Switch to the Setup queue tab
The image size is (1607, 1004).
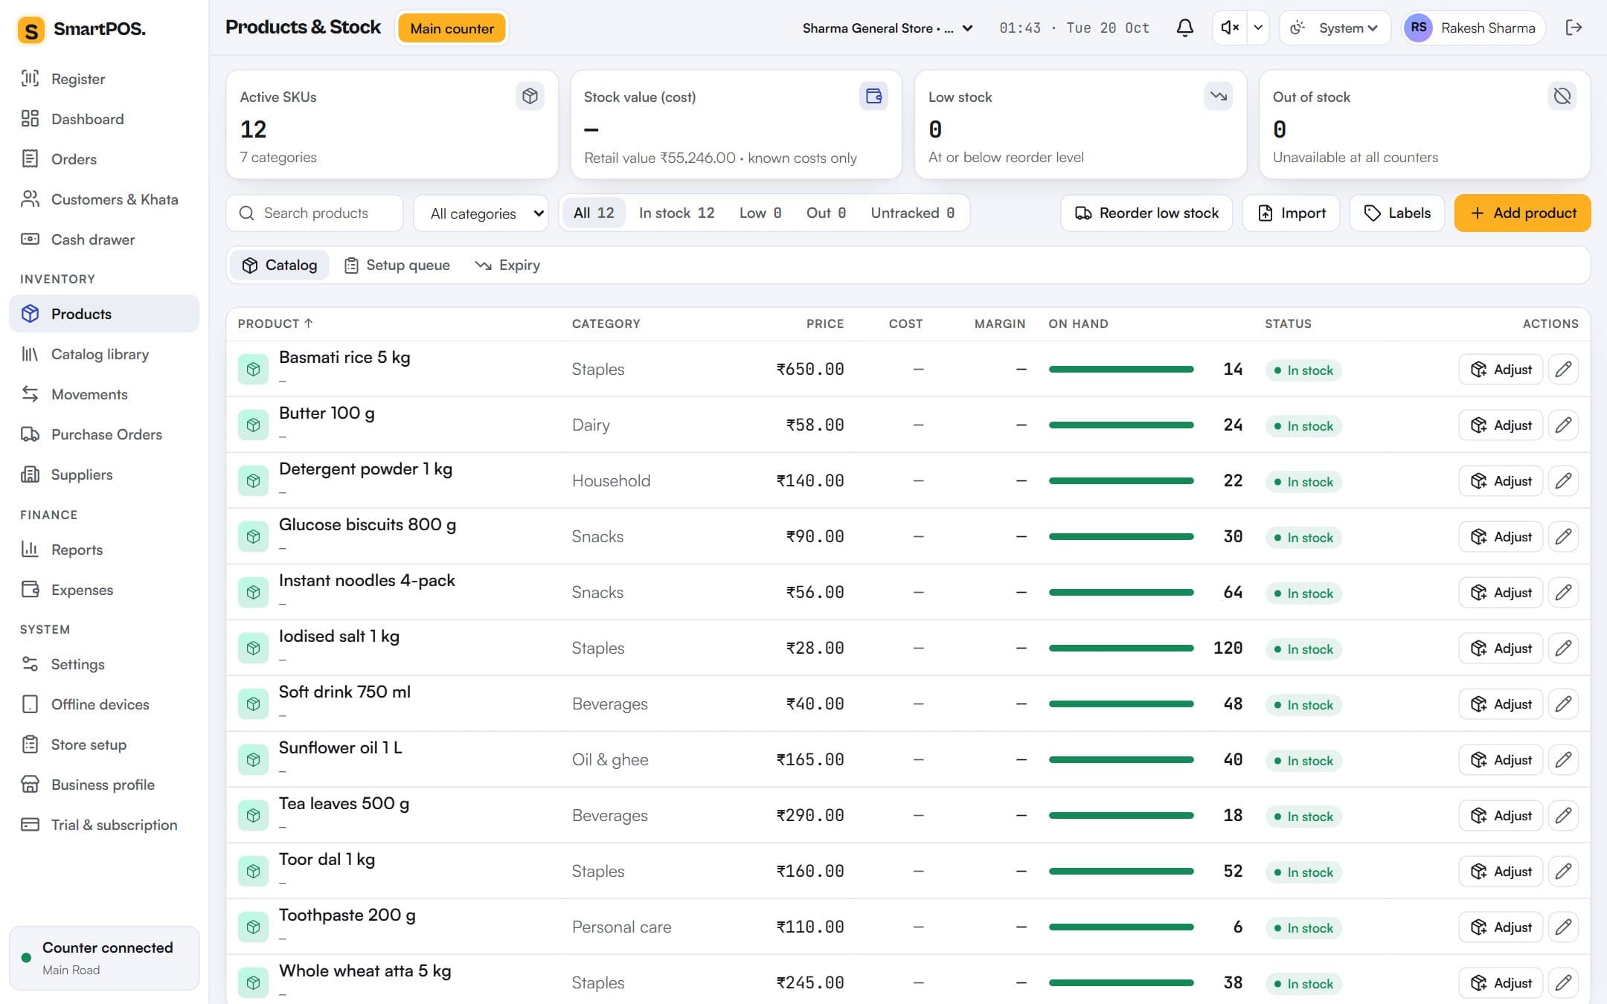click(x=397, y=266)
